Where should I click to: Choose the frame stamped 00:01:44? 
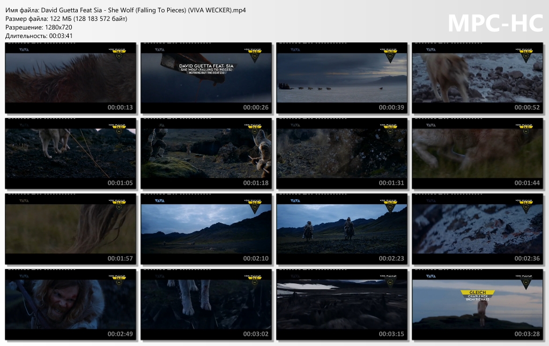[x=478, y=154]
